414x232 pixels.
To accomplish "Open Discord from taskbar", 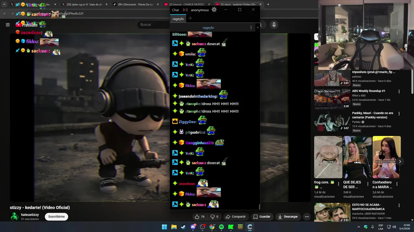I will [x=193, y=227].
